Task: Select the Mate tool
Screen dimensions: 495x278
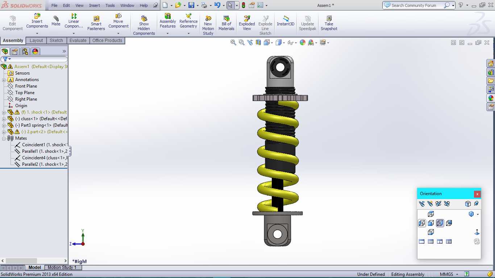Action: coord(56,21)
